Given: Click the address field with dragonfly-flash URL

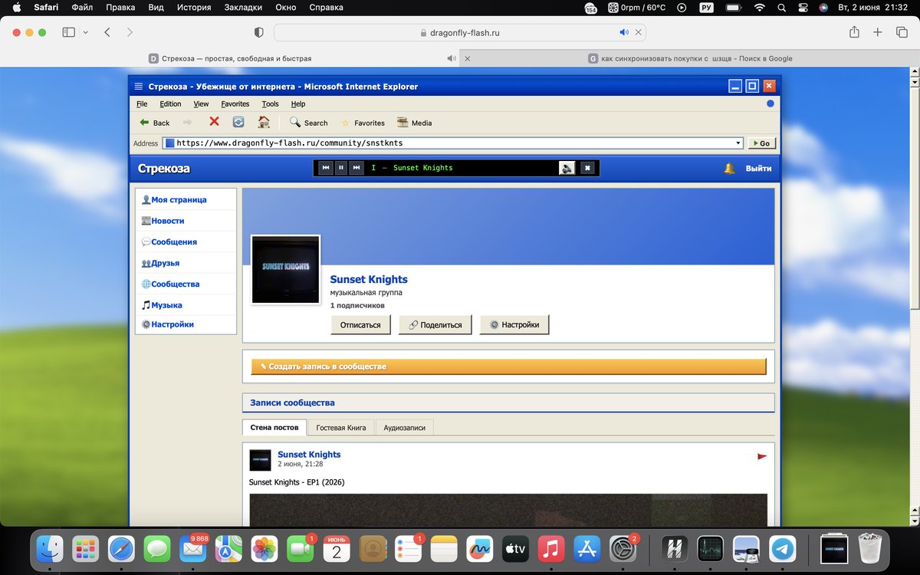Looking at the screenshot, I should point(452,143).
